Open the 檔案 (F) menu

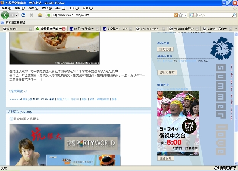click(7, 8)
